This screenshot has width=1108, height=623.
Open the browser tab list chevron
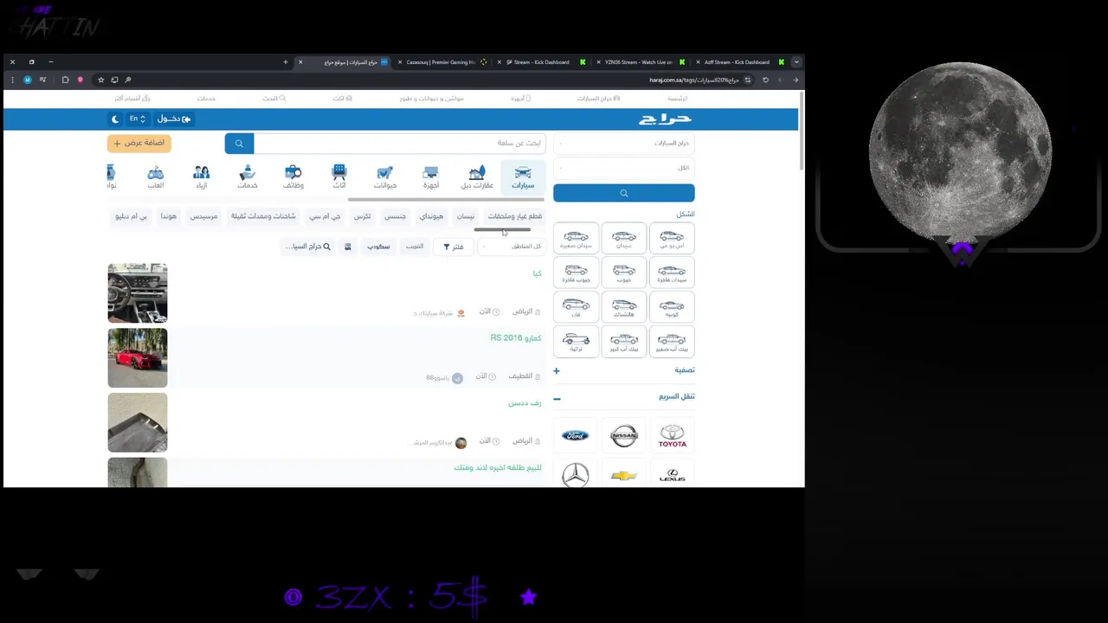click(796, 62)
